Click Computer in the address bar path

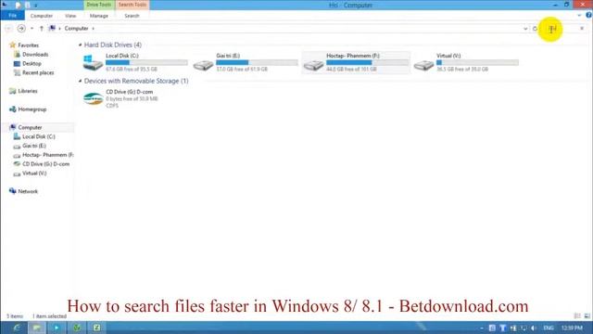point(76,29)
